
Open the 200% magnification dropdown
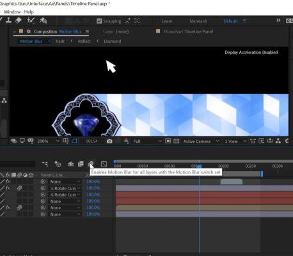point(48,141)
